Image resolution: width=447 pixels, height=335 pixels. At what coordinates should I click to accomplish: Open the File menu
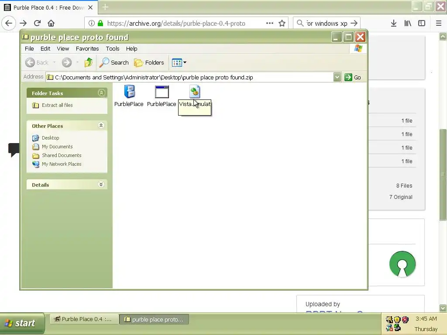pos(29,49)
